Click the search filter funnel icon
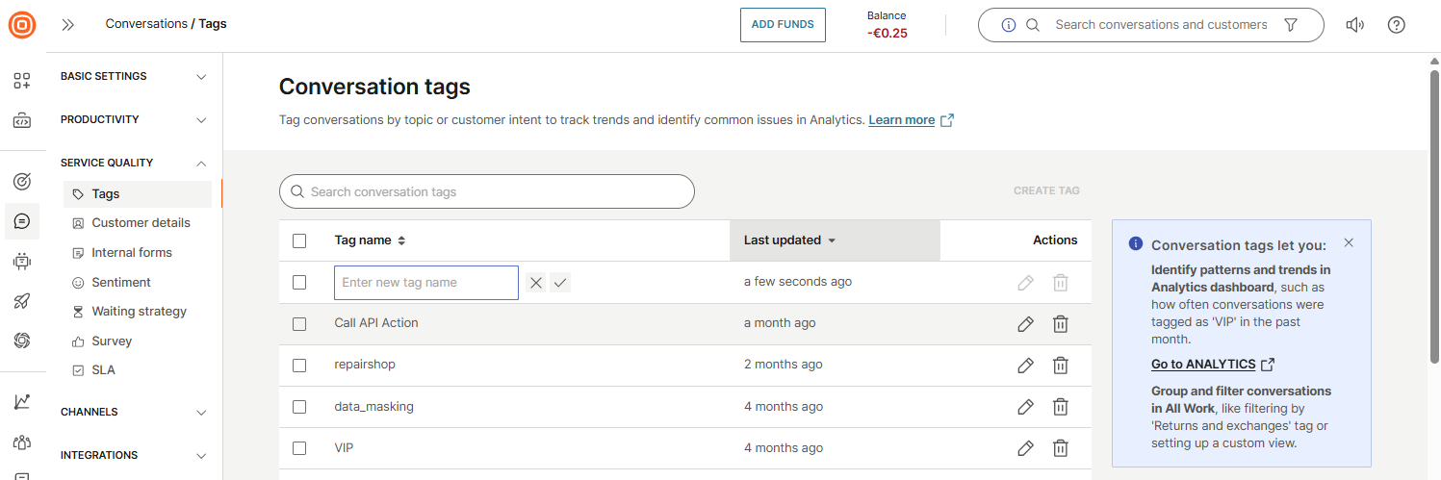1441x480 pixels. 1292,25
